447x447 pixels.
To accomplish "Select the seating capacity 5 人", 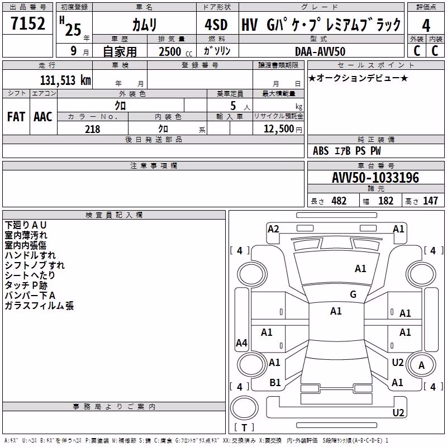I will [x=240, y=106].
